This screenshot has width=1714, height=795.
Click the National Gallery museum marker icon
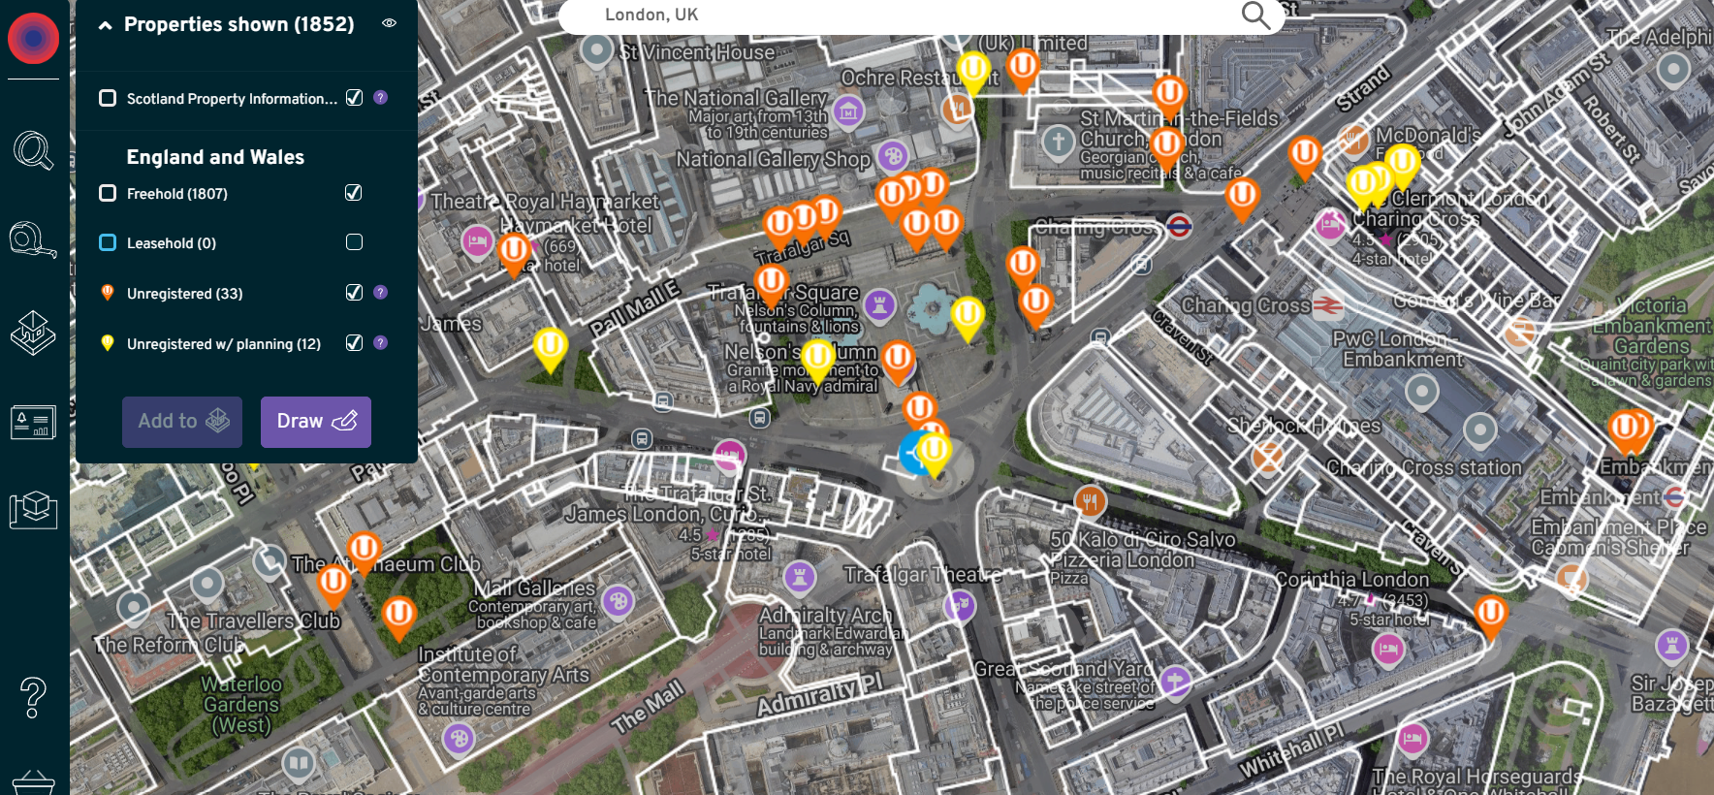pyautogui.click(x=848, y=111)
